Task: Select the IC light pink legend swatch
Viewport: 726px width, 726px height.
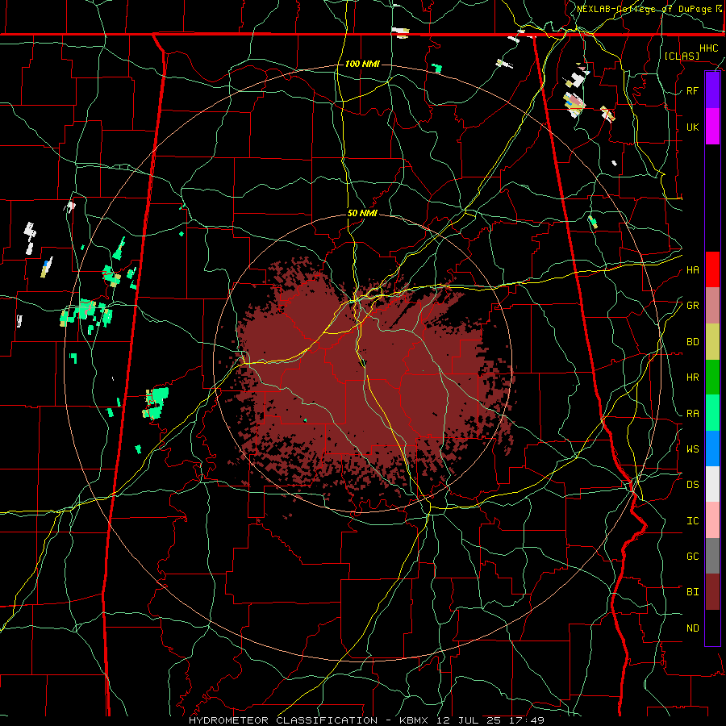Action: [x=712, y=520]
